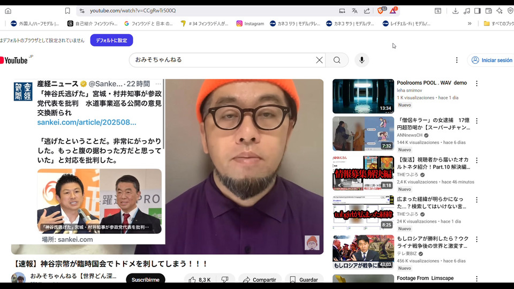Screen dimensions: 514x289
Task: Like the video (8,3 K)
Action: coord(200,279)
